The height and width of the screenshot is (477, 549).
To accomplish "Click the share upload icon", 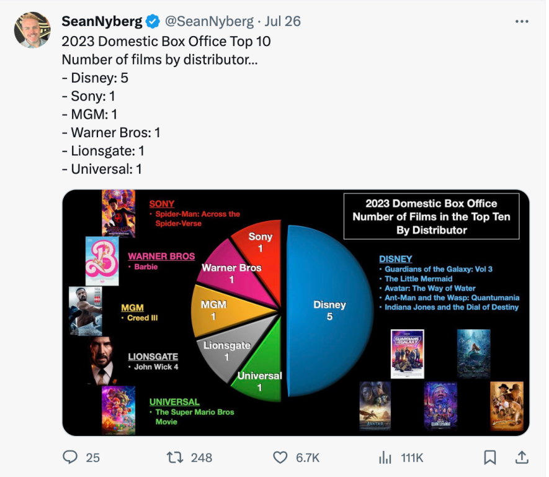I will tap(522, 457).
